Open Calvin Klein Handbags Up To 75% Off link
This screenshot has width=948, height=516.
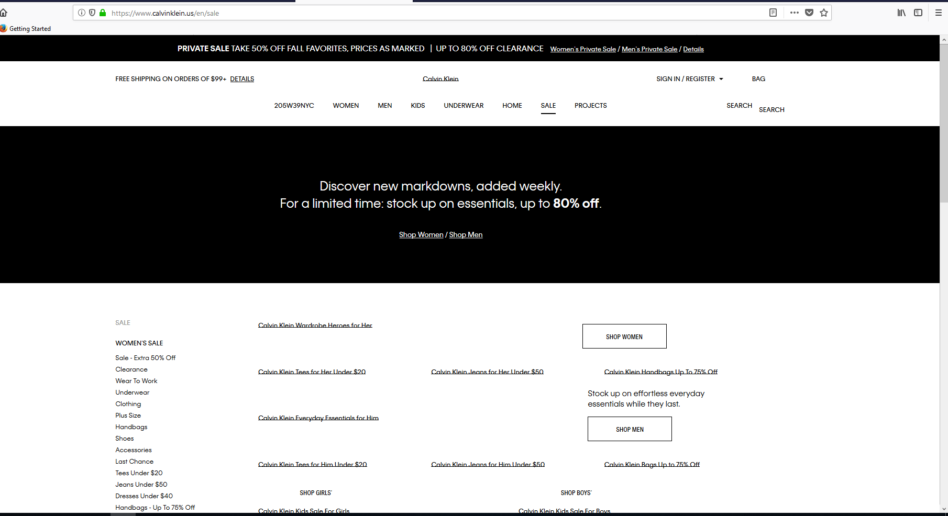click(661, 372)
